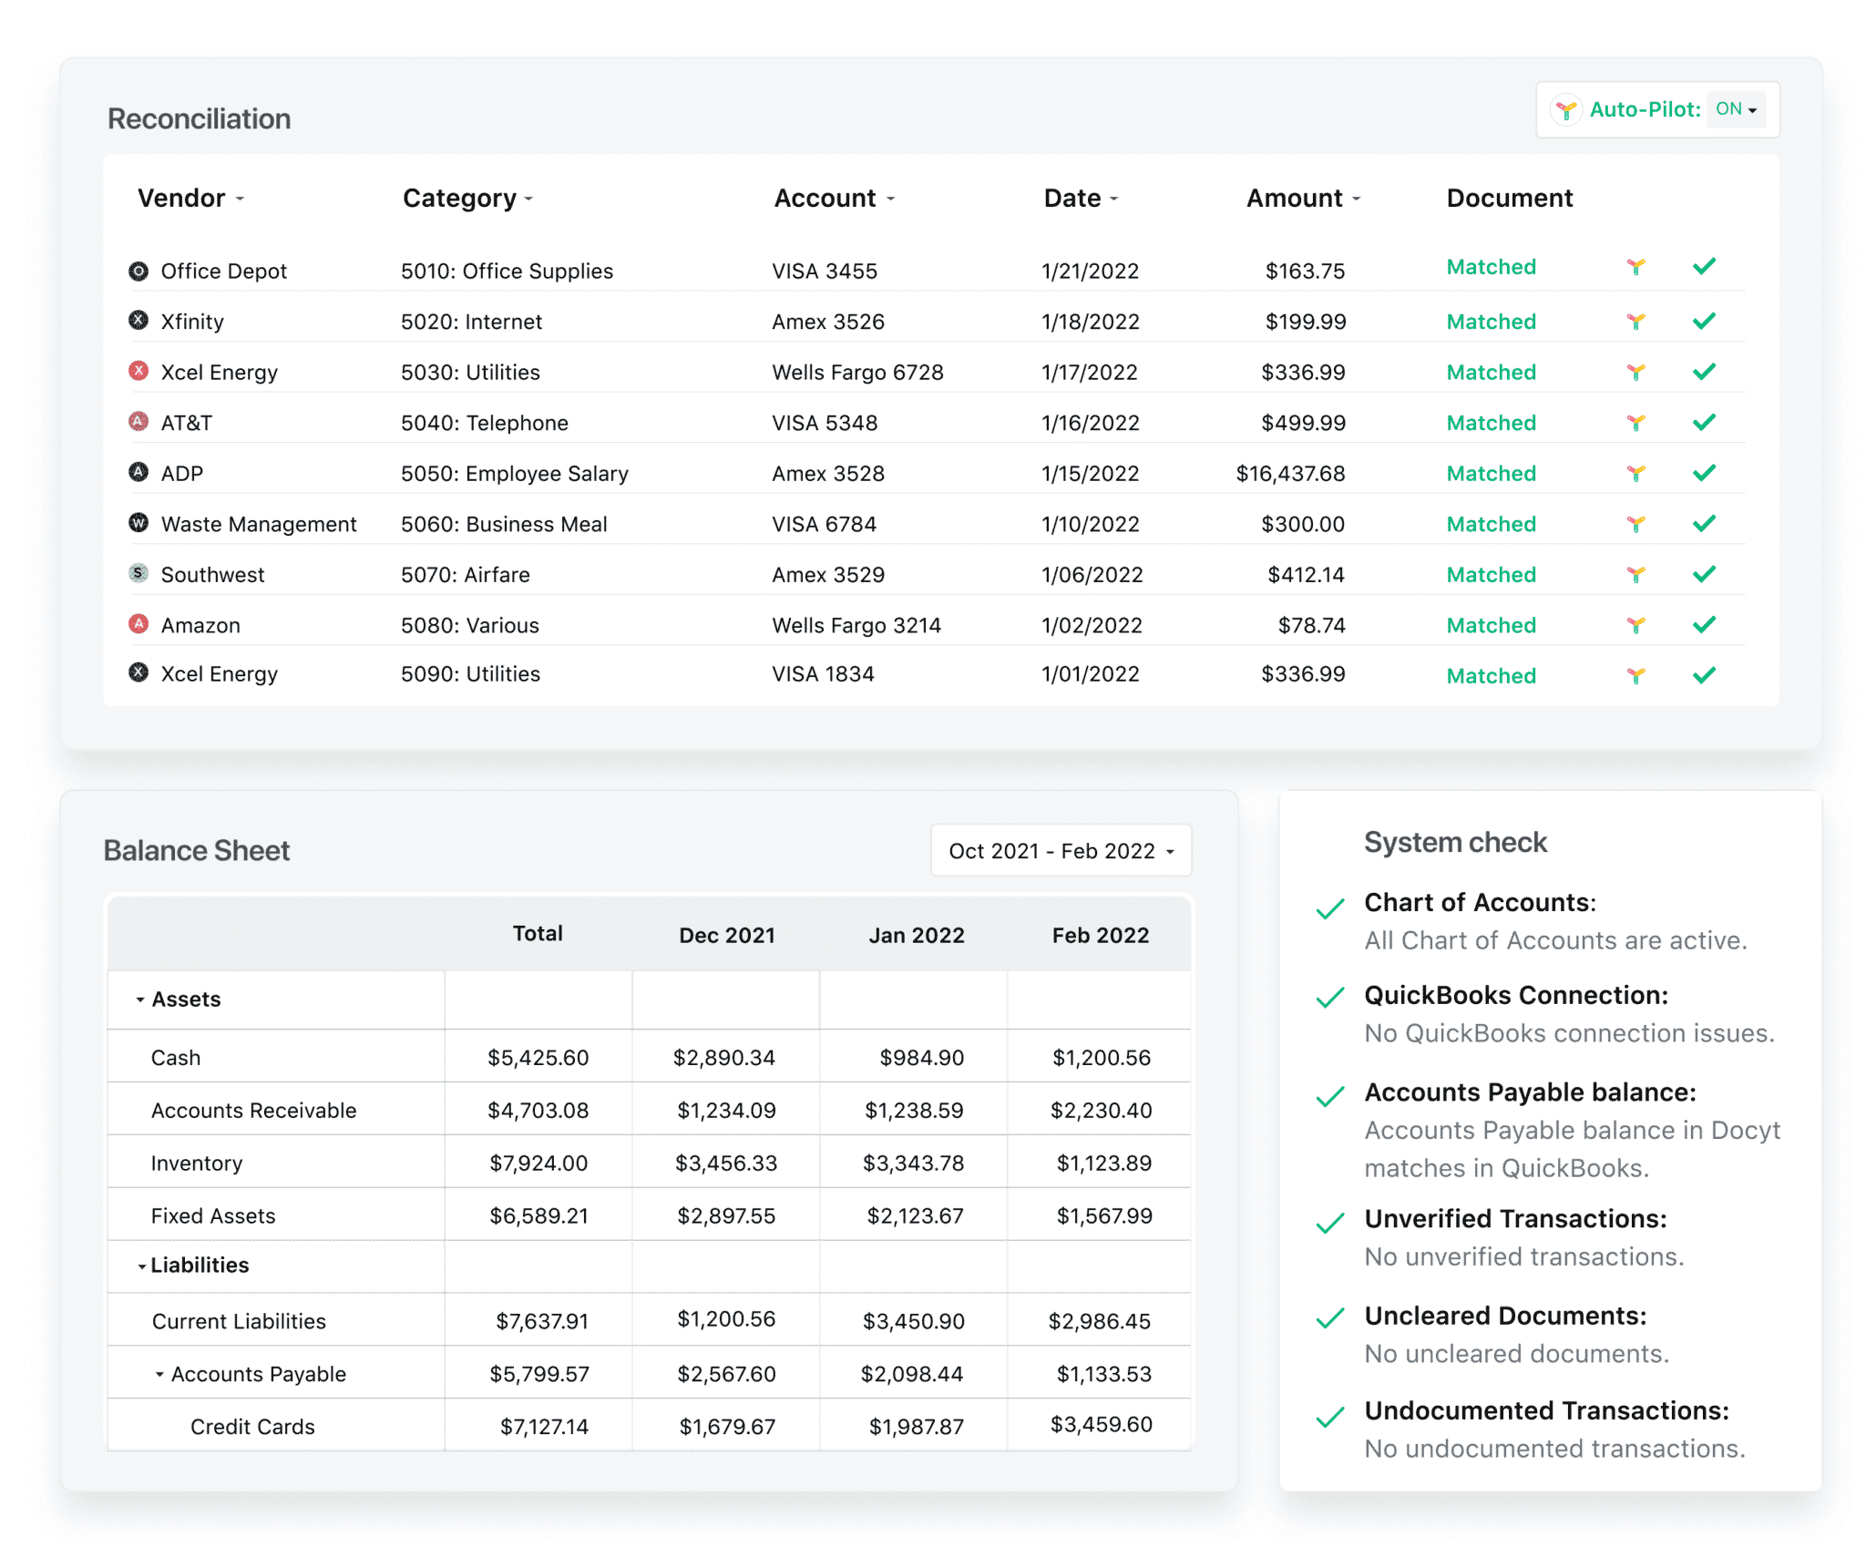Click the $16,437.68 amount cell

pyautogui.click(x=1290, y=474)
